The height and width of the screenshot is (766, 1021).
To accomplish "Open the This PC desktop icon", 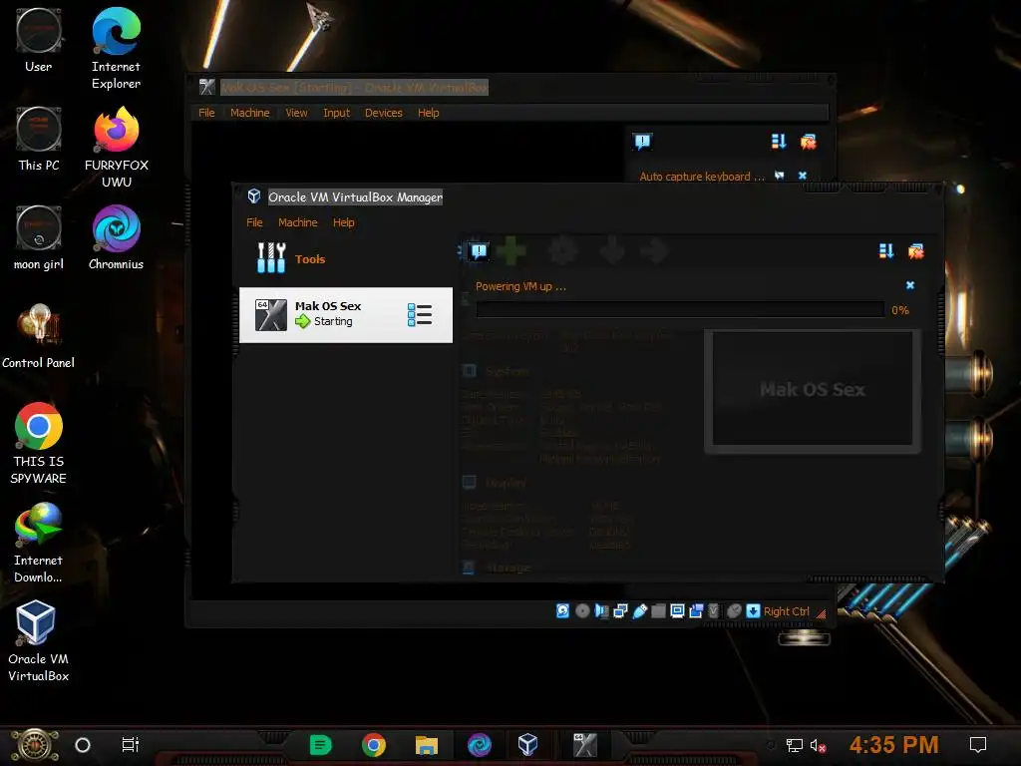I will 39,139.
